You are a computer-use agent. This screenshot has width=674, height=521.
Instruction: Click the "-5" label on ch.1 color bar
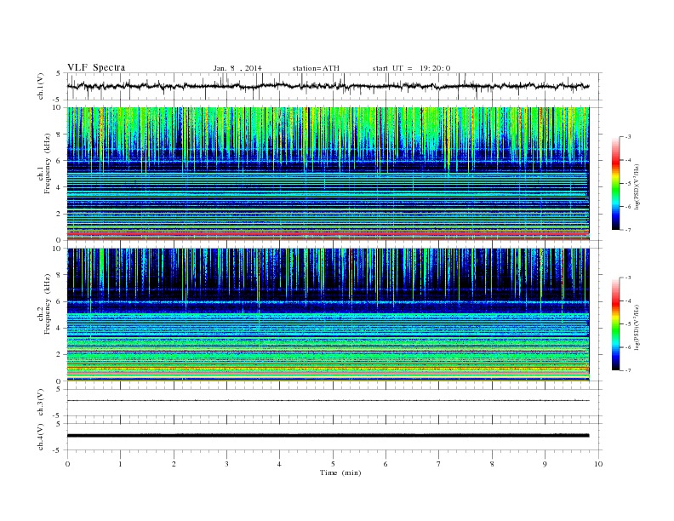tap(627, 184)
